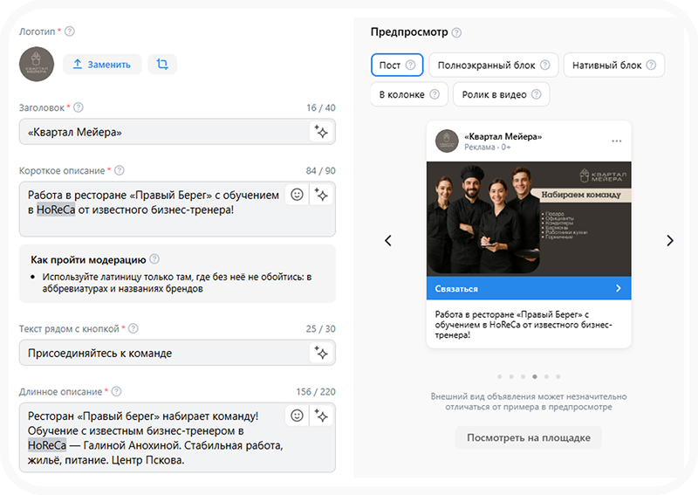Click the Присоединяйтесь к команде input field
Viewport: 698px width, 495px height.
click(x=177, y=353)
